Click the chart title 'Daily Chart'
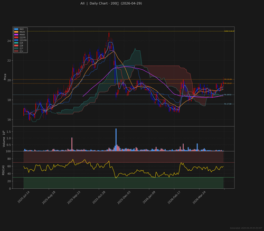The image size is (264, 231). pyautogui.click(x=98, y=3)
